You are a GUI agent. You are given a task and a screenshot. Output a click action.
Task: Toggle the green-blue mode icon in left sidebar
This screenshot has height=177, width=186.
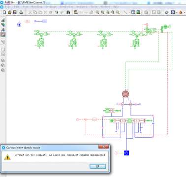3,25
